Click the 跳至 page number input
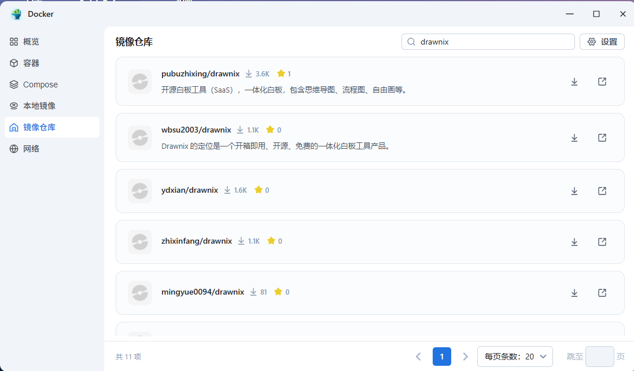This screenshot has width=634, height=371. click(x=600, y=357)
